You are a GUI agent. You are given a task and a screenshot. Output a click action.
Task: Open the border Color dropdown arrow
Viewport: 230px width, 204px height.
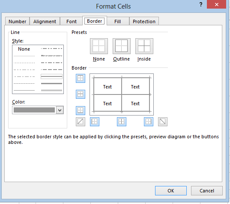click(x=60, y=110)
